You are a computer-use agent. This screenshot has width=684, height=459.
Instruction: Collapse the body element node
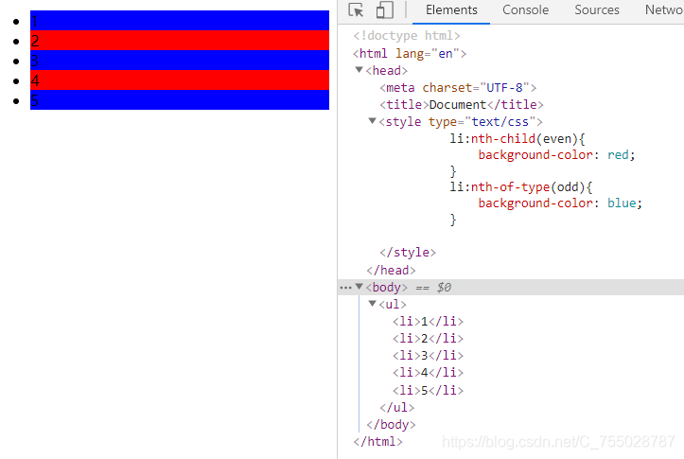pyautogui.click(x=359, y=287)
